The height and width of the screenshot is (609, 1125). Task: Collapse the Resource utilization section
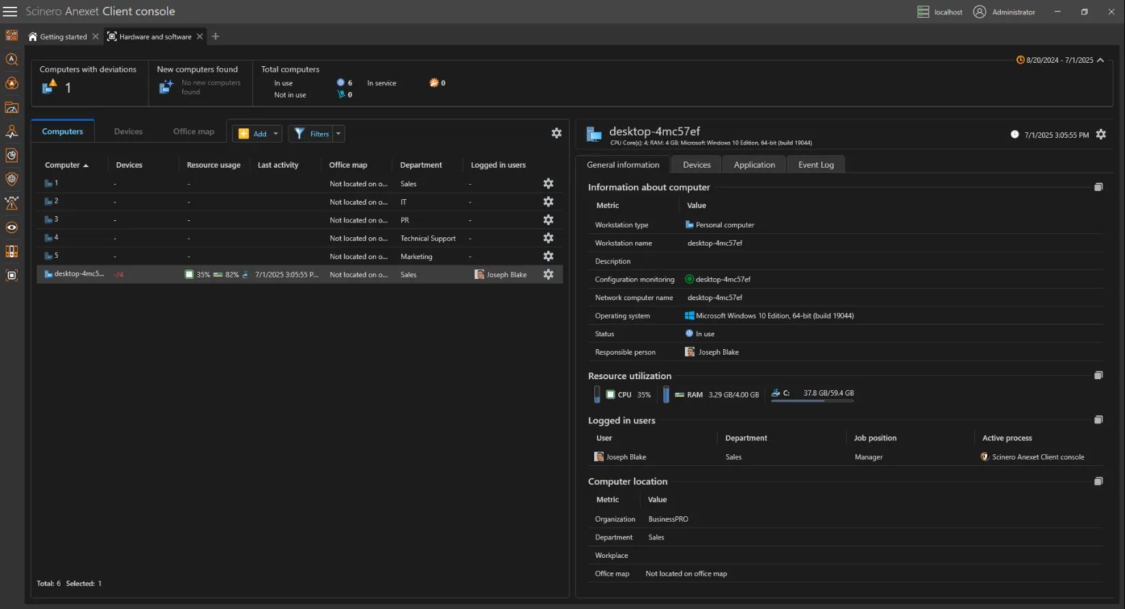pyautogui.click(x=1098, y=375)
